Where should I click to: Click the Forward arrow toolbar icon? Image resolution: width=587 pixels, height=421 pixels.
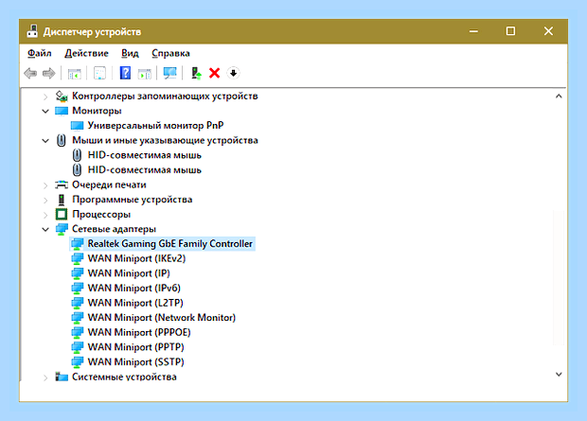tap(48, 73)
